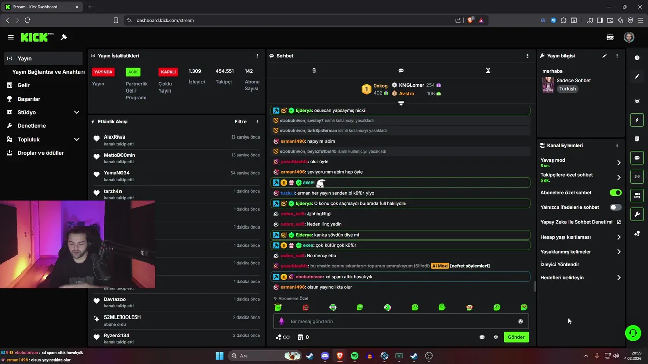Click the hourglass icon in chat toolbar
Screen dimensions: 648x364
[x=488, y=71]
